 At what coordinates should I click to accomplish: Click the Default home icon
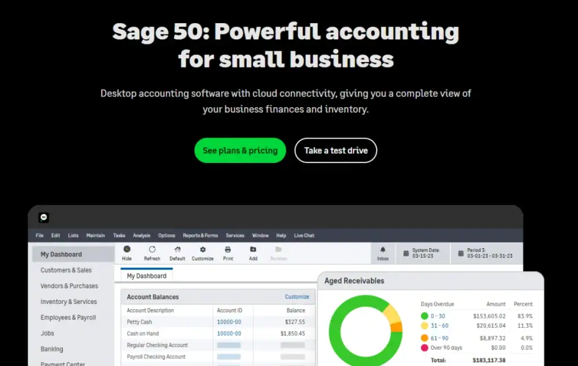coord(177,249)
